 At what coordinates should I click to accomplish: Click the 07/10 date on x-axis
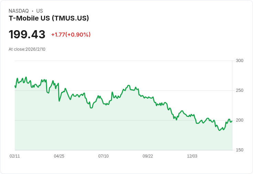click(103, 156)
